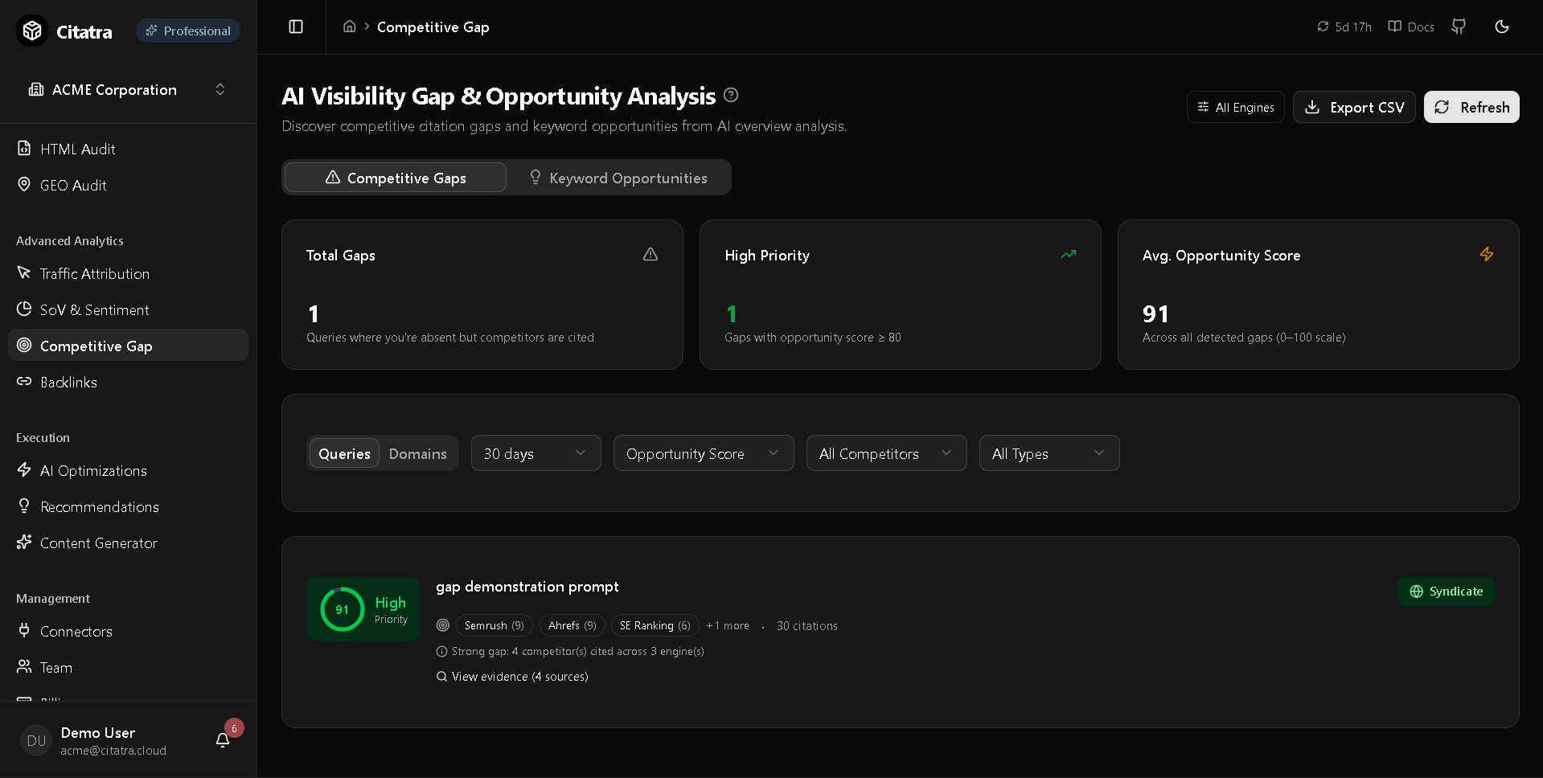Image resolution: width=1543 pixels, height=778 pixels.
Task: Switch to Competitive Gaps tab
Action: (x=396, y=178)
